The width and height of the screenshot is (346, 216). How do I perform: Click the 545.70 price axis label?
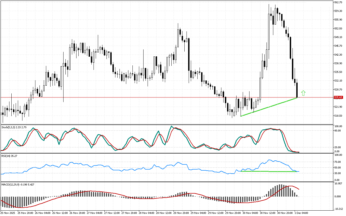click(x=338, y=46)
